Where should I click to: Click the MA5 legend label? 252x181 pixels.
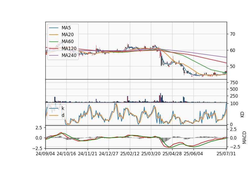(x=66, y=28)
